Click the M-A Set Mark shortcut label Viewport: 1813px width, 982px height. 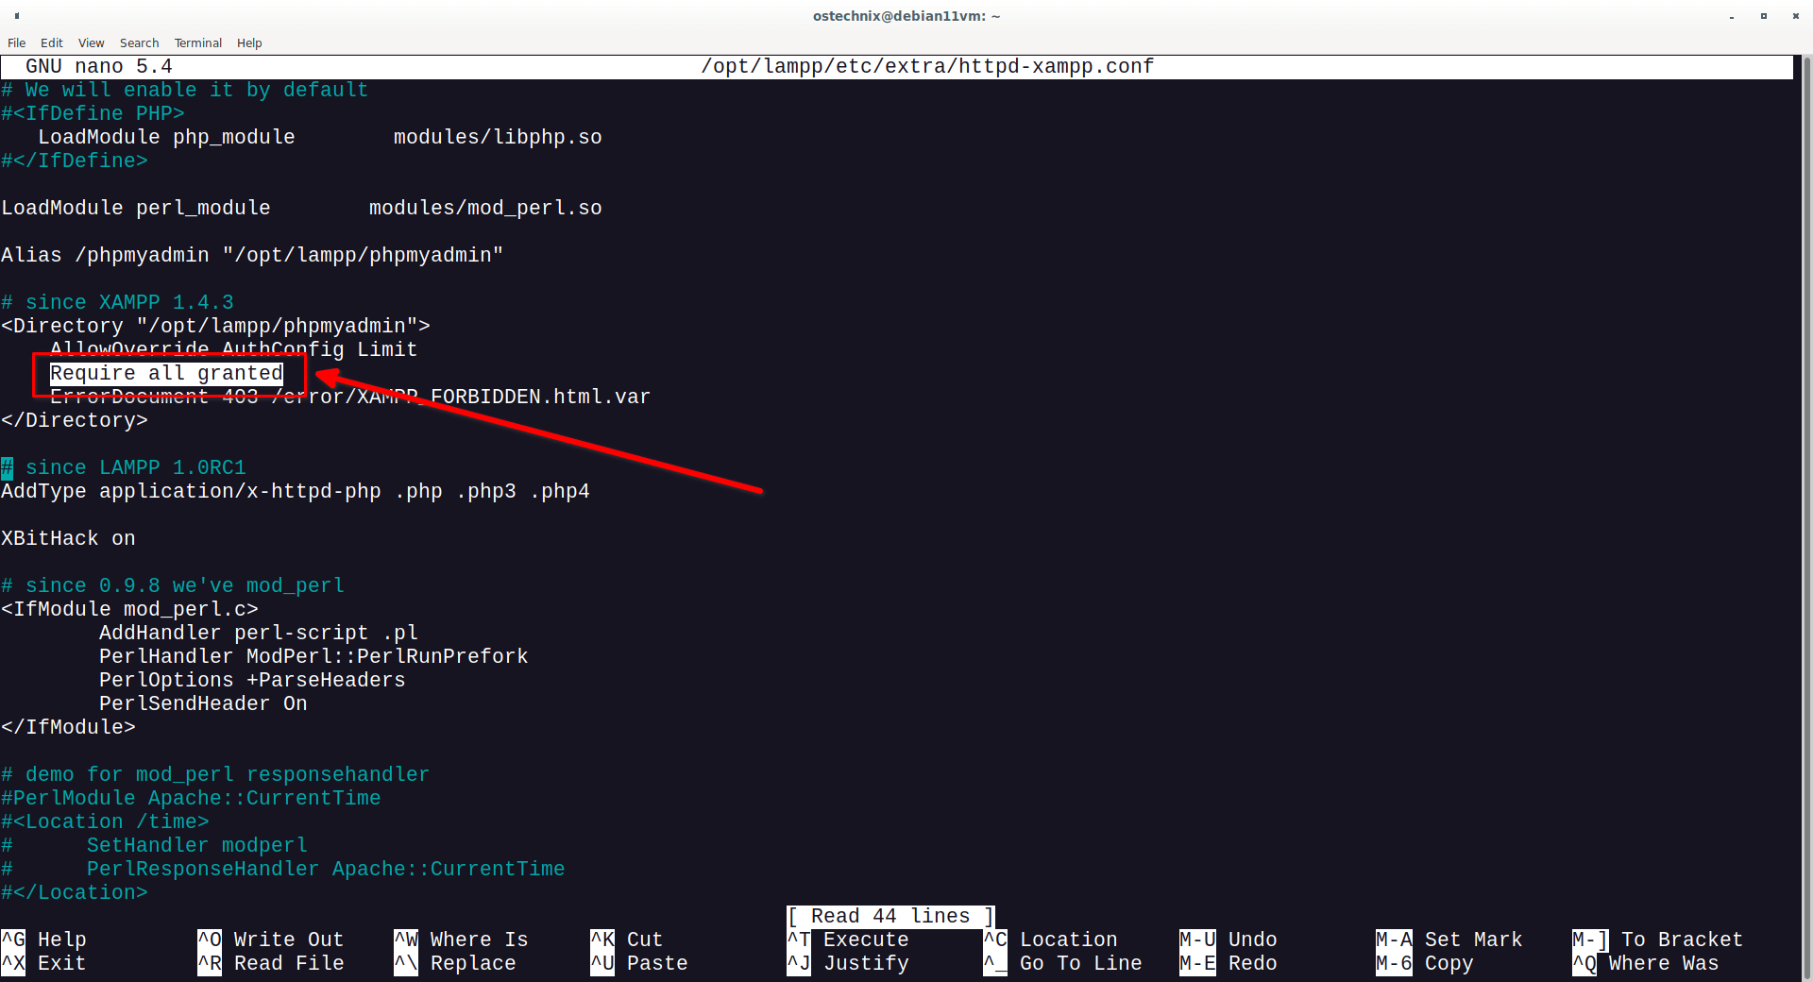point(1449,940)
